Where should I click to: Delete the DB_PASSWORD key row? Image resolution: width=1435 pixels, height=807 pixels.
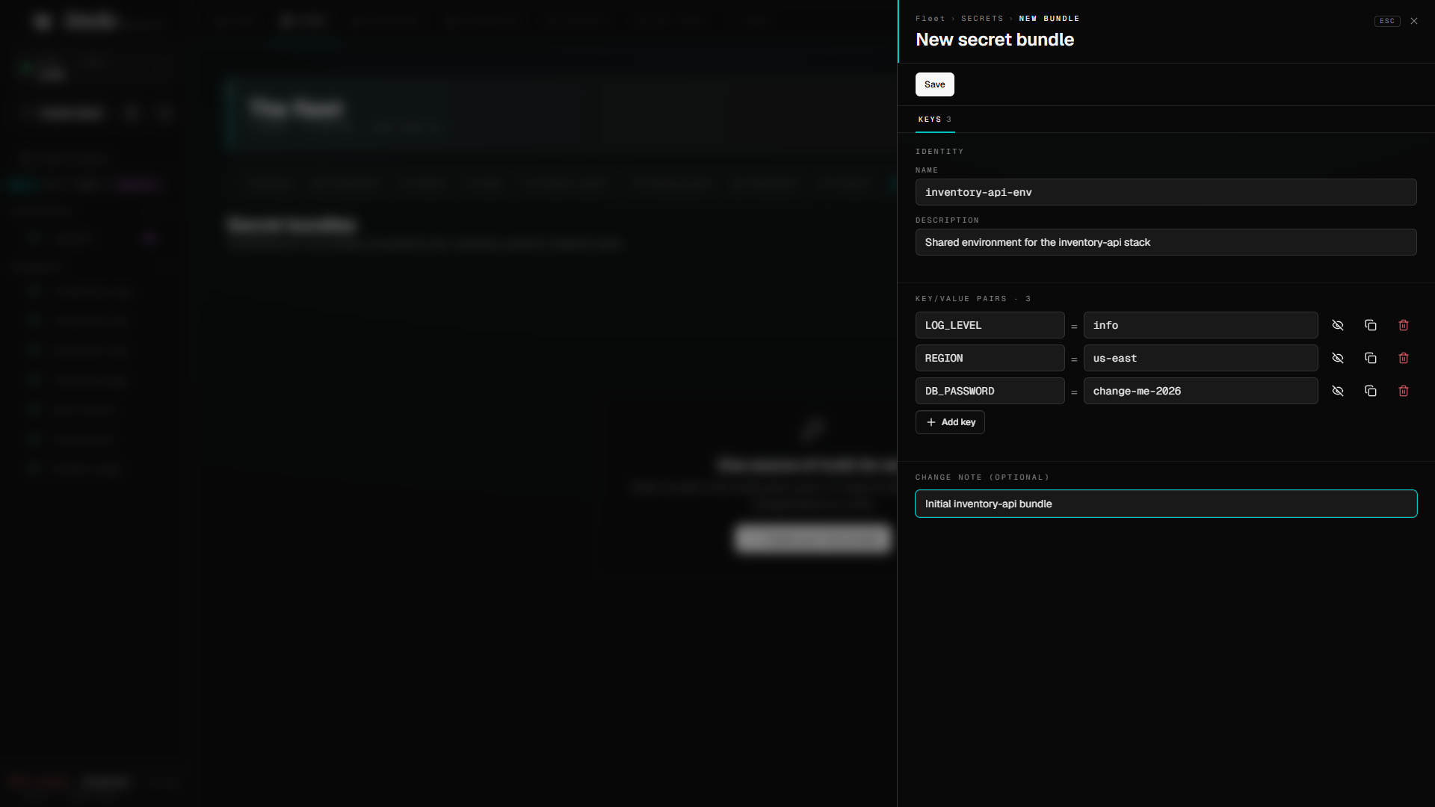click(1404, 392)
